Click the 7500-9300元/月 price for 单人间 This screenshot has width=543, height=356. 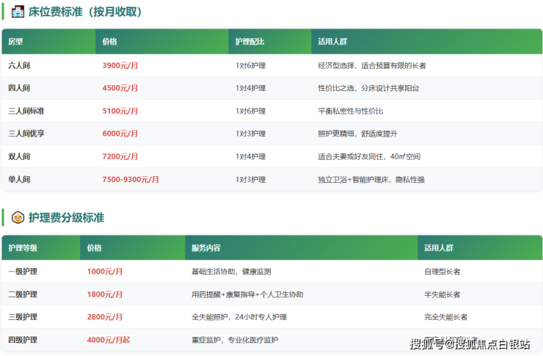(x=130, y=179)
